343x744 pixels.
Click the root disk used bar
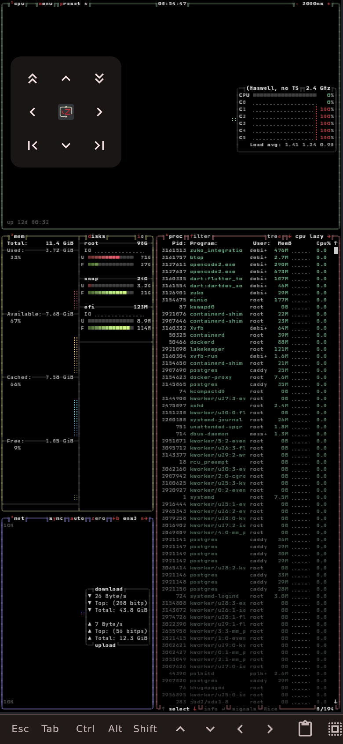(x=110, y=257)
